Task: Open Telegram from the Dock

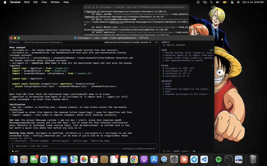Action: [194, 159]
